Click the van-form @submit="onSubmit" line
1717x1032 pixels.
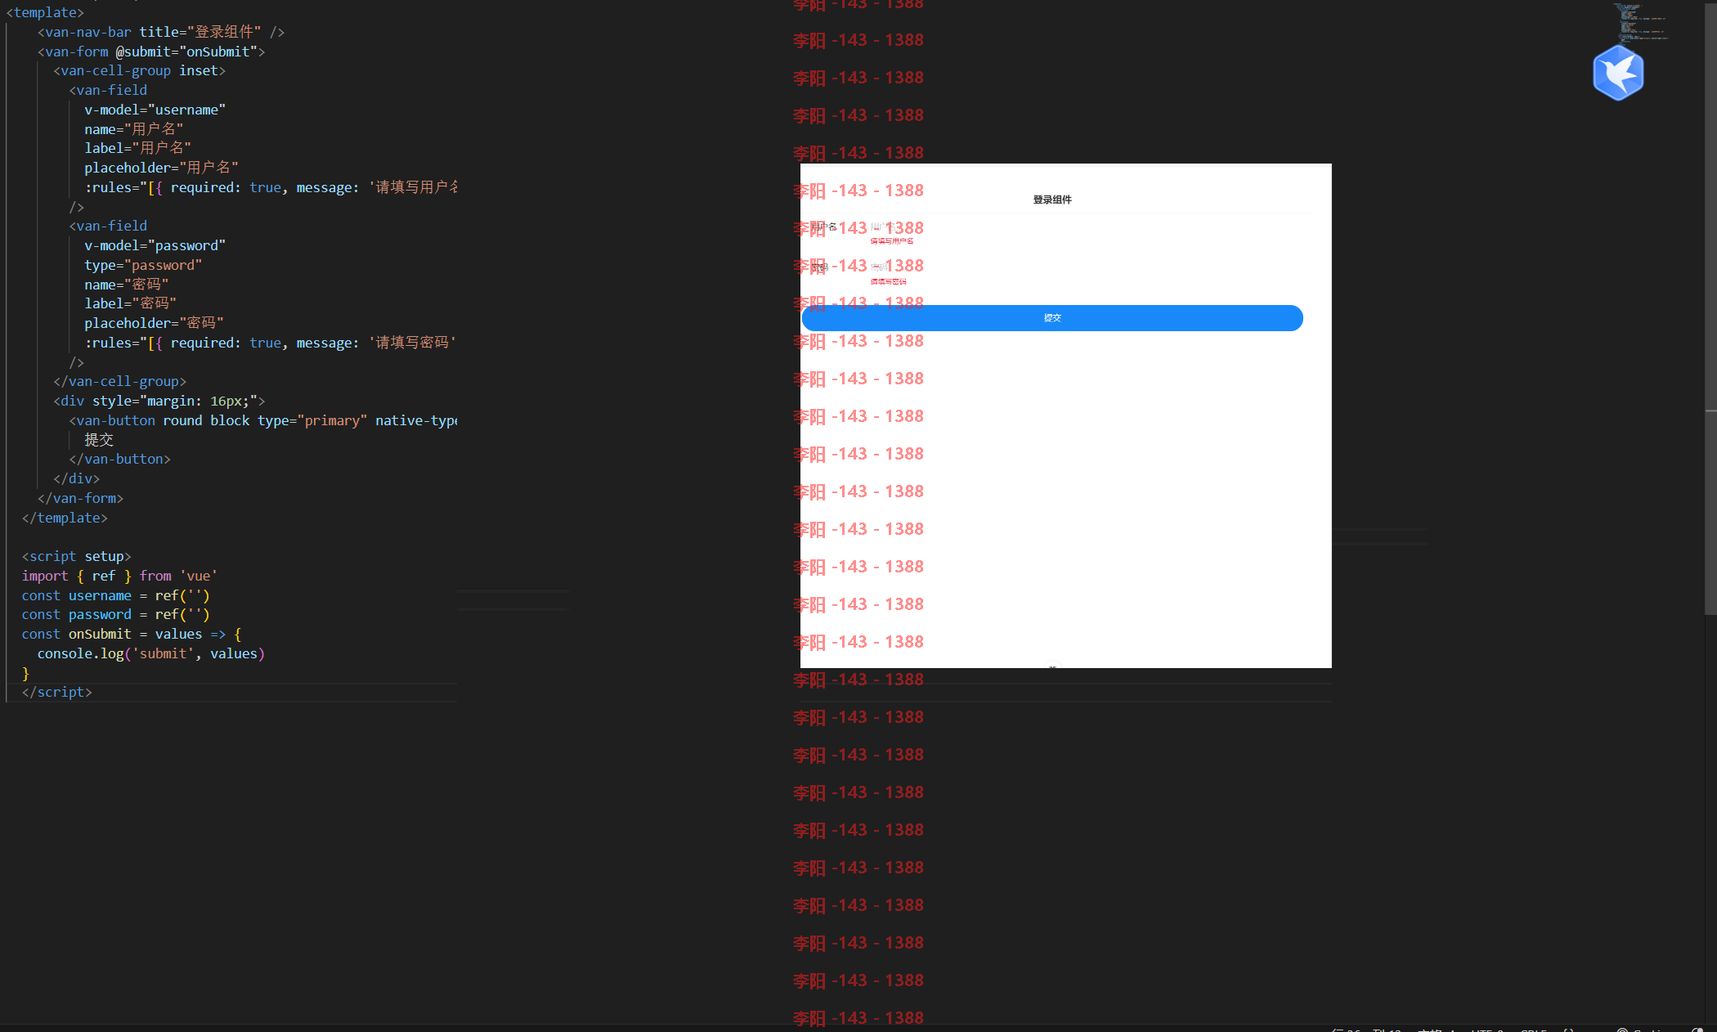click(x=151, y=52)
